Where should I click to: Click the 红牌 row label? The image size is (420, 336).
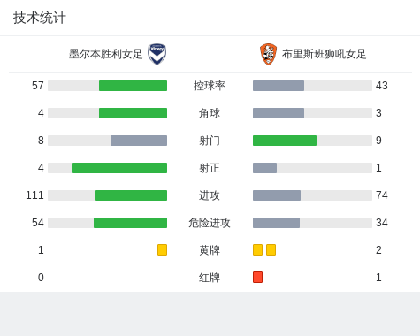(x=210, y=278)
